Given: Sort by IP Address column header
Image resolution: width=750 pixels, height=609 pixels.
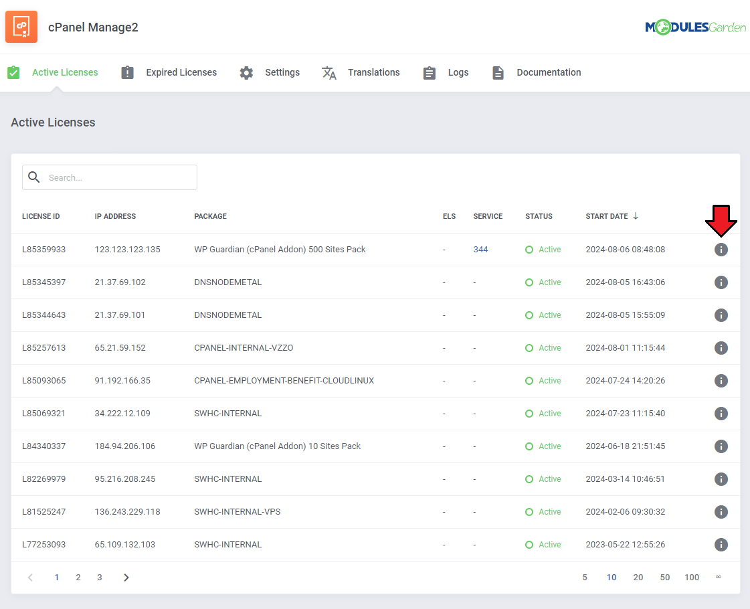Looking at the screenshot, I should 115,216.
